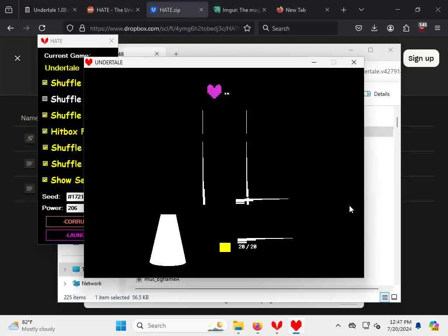Open the list all tabs dropdown
This screenshot has height=336, width=448.
pos(361,10)
